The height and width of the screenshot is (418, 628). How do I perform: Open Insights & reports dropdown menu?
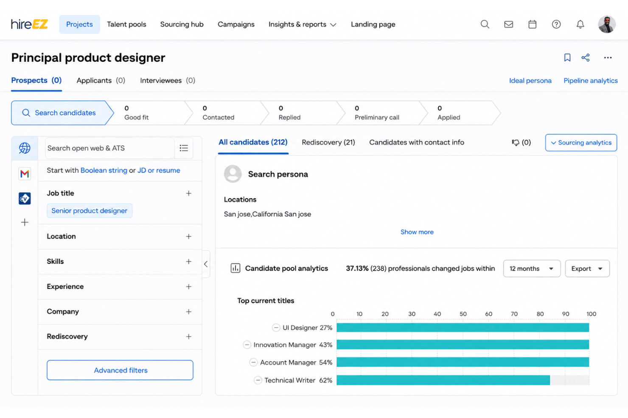302,24
